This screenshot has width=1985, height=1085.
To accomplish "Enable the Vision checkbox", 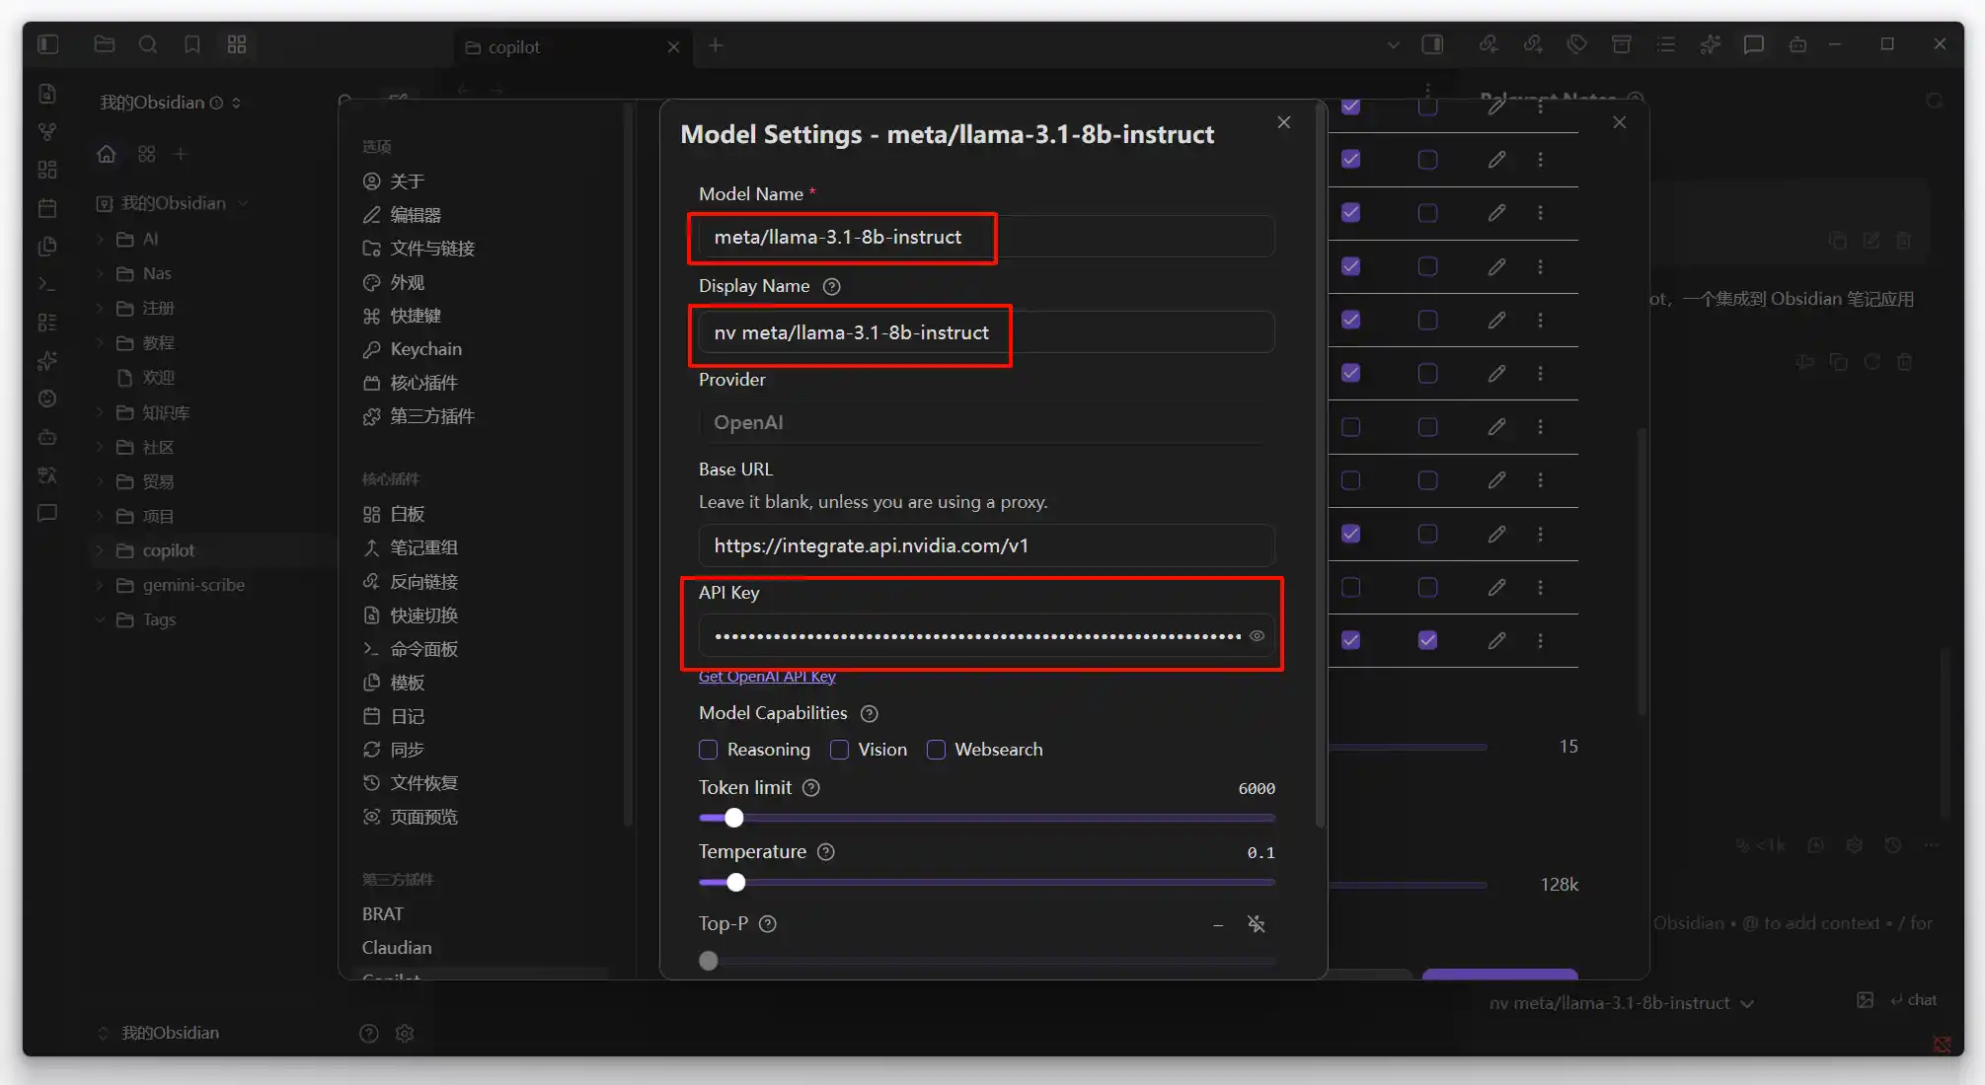I will tap(839, 750).
